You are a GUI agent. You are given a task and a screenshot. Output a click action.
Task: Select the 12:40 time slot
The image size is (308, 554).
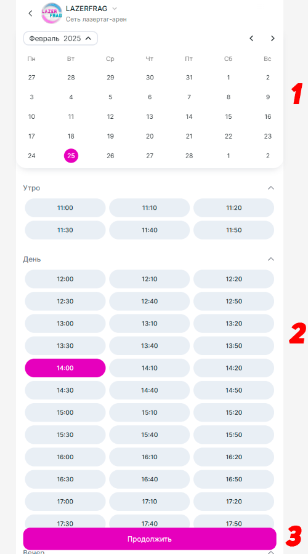[x=149, y=302]
